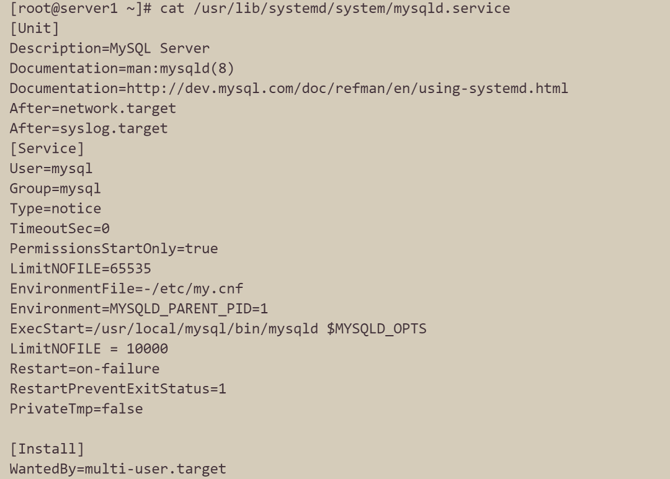Click the User=mysql line

(x=51, y=168)
